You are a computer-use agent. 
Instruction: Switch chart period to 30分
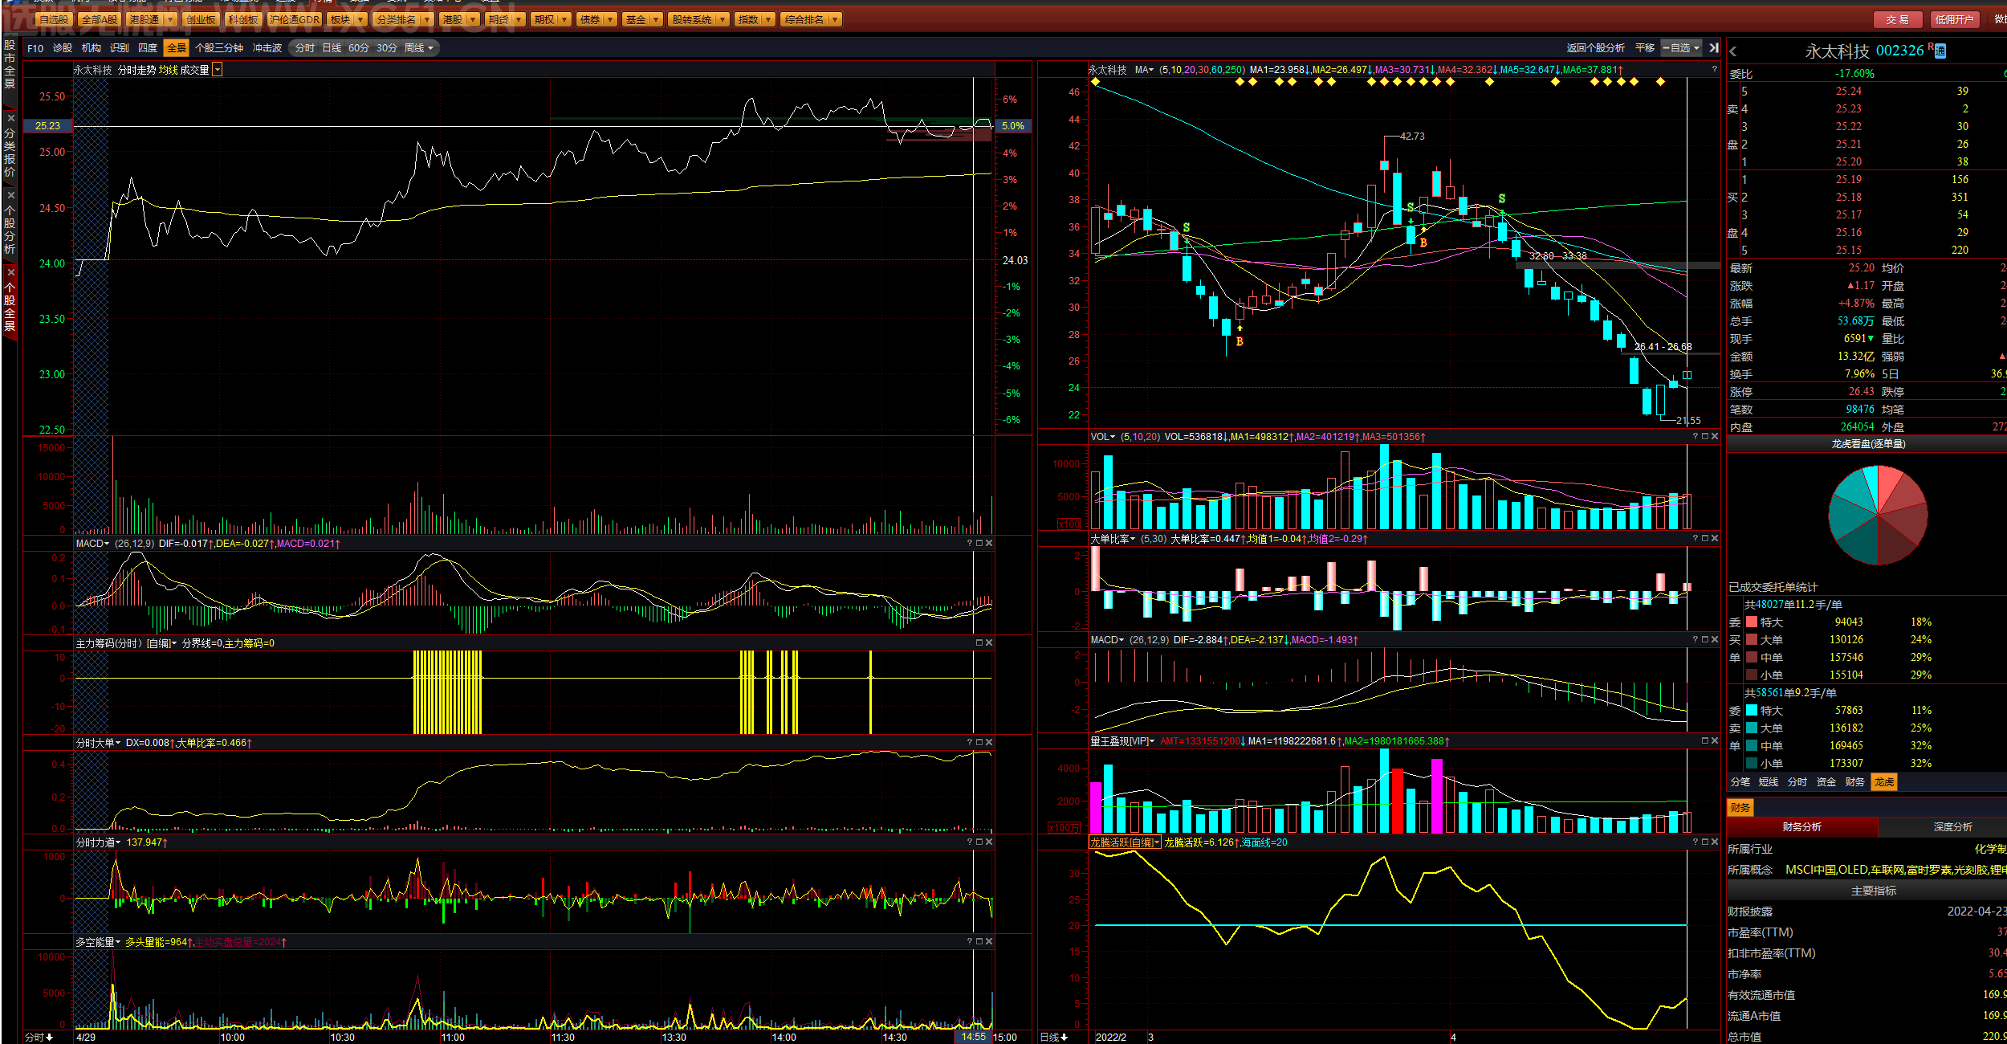point(387,48)
